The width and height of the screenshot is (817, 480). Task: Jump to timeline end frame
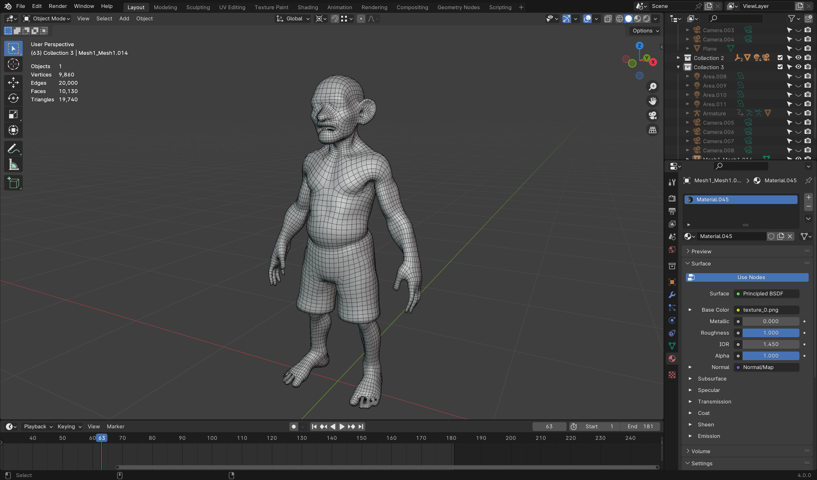361,426
